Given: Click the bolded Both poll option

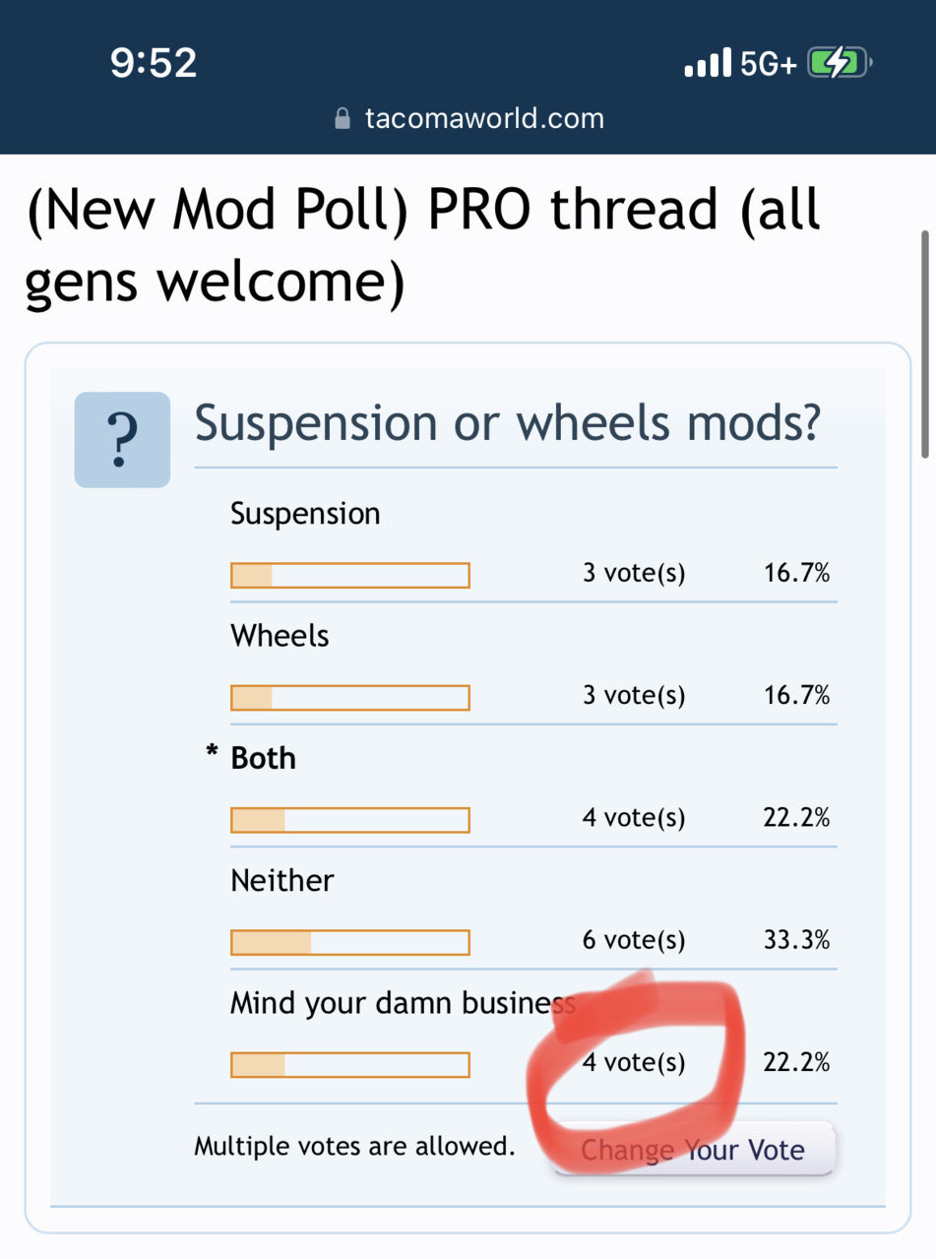Looking at the screenshot, I should [263, 758].
